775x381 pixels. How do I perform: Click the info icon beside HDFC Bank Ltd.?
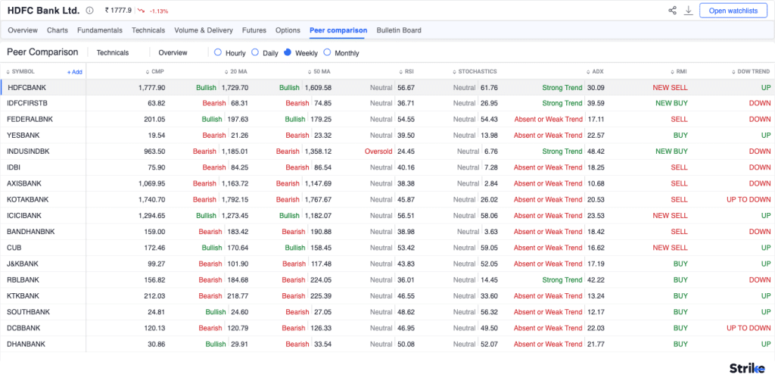pyautogui.click(x=90, y=11)
